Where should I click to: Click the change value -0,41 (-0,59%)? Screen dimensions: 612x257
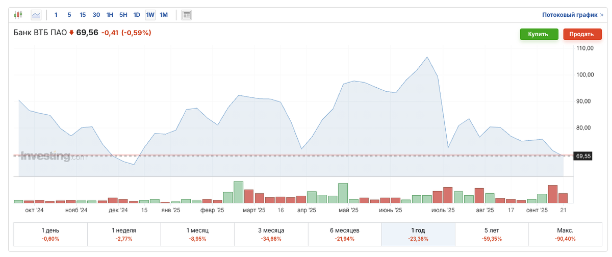(126, 33)
